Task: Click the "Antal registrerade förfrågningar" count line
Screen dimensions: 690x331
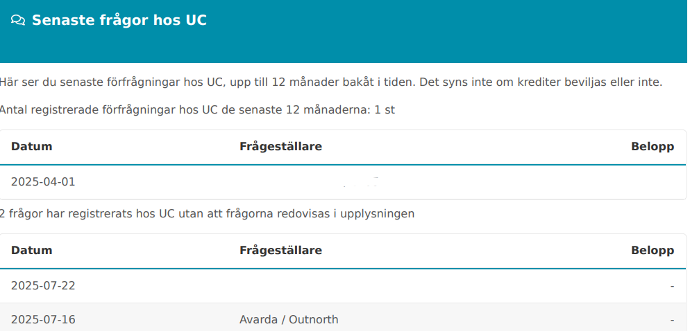Action: click(197, 109)
